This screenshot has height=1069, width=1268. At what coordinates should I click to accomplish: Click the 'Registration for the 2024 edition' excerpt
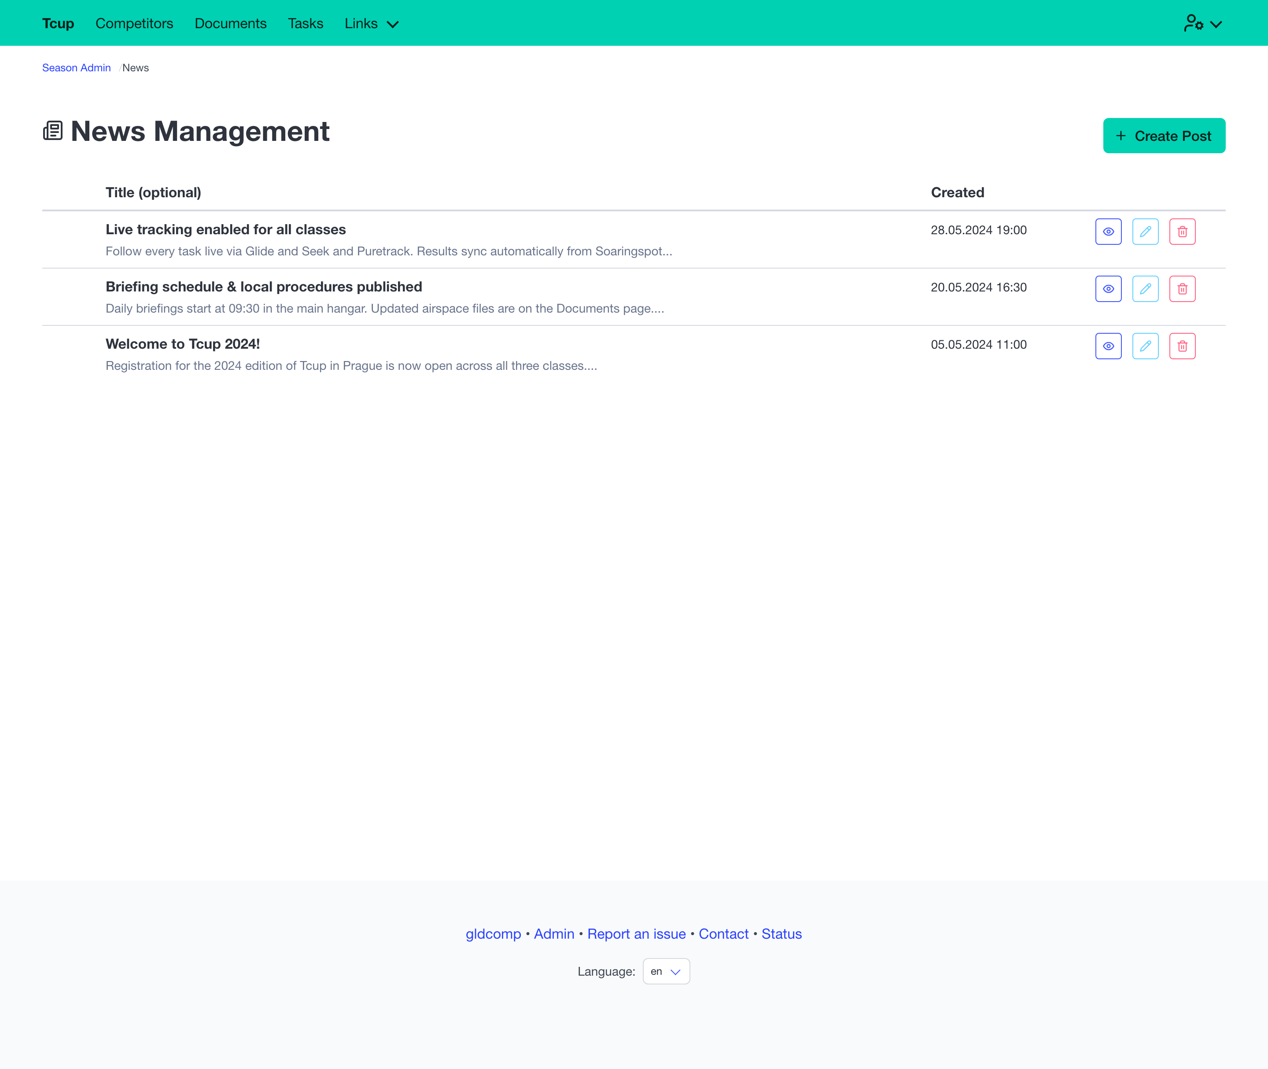[x=351, y=366]
